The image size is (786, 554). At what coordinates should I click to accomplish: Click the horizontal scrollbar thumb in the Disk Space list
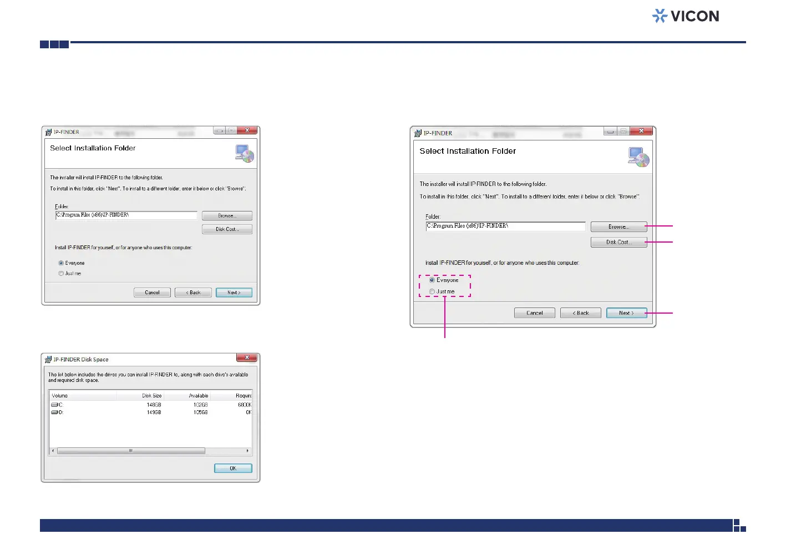pos(131,451)
